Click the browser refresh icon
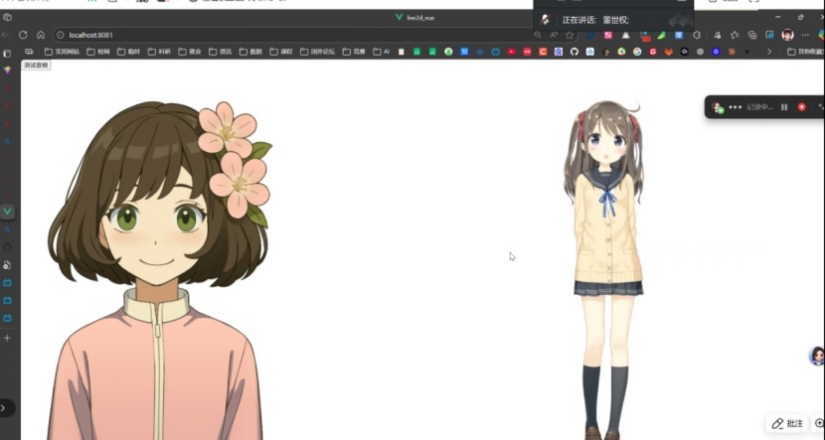Screen dimensions: 825x440 click(x=23, y=35)
